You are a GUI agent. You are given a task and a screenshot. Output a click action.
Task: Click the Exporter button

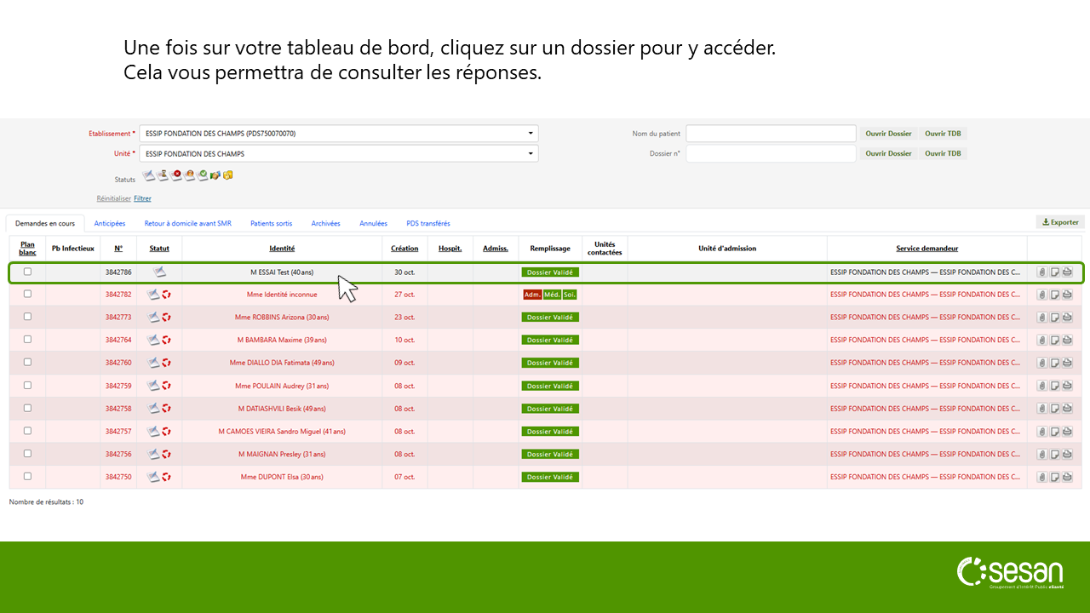pos(1060,222)
